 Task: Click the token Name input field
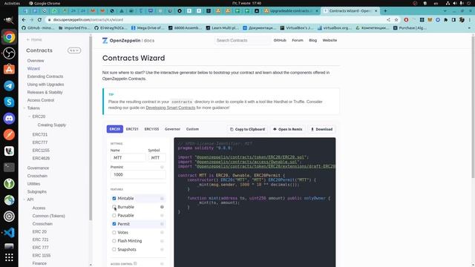(128, 158)
